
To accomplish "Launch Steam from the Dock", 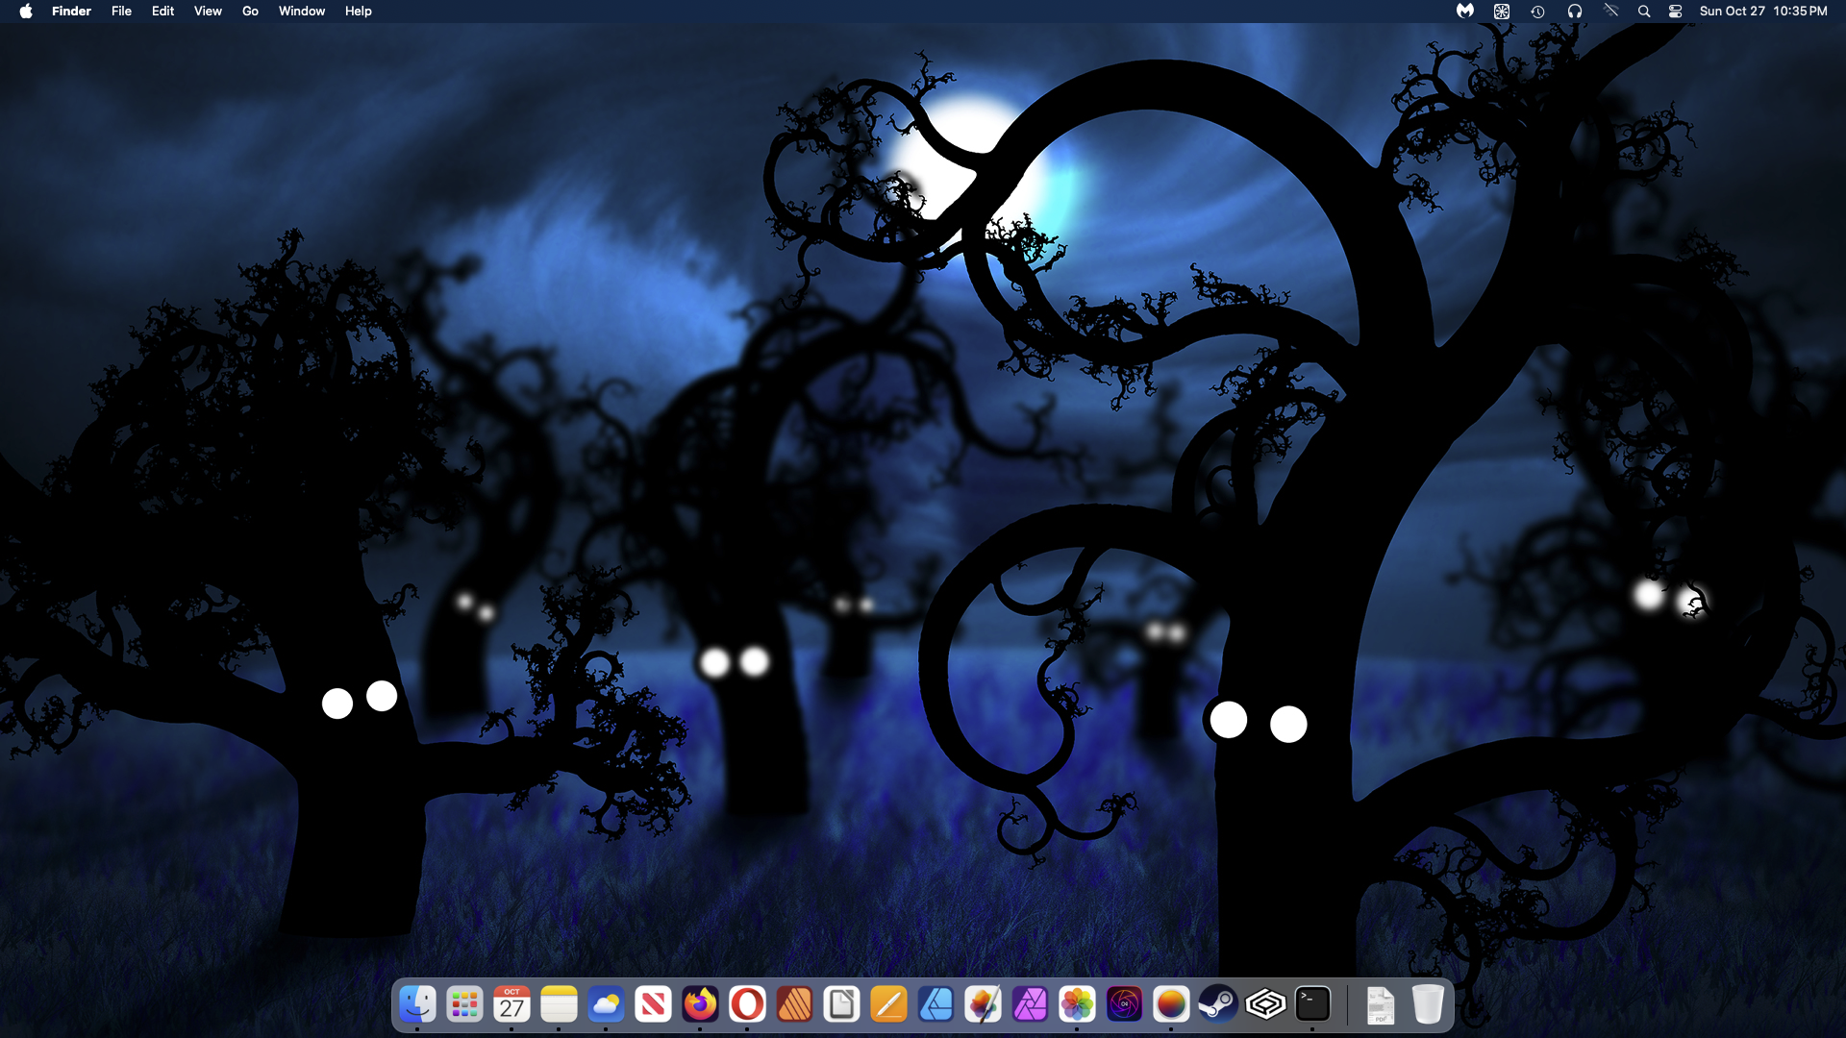I will tap(1218, 1004).
